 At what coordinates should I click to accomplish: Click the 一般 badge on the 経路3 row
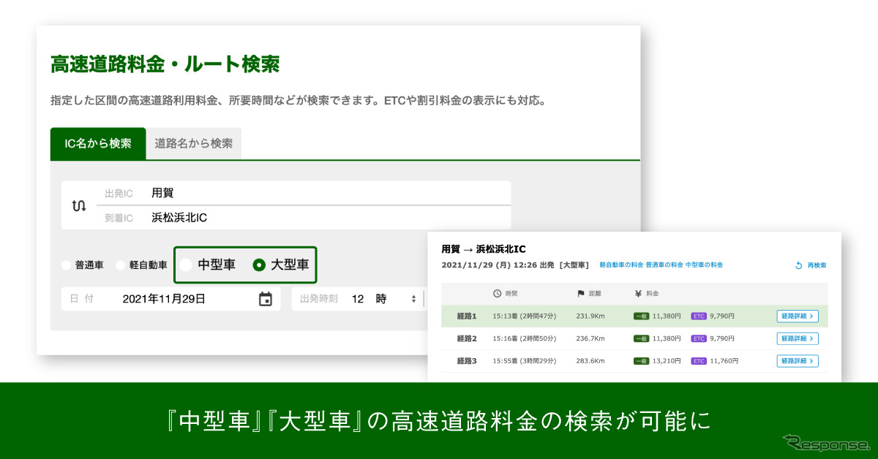coord(643,361)
